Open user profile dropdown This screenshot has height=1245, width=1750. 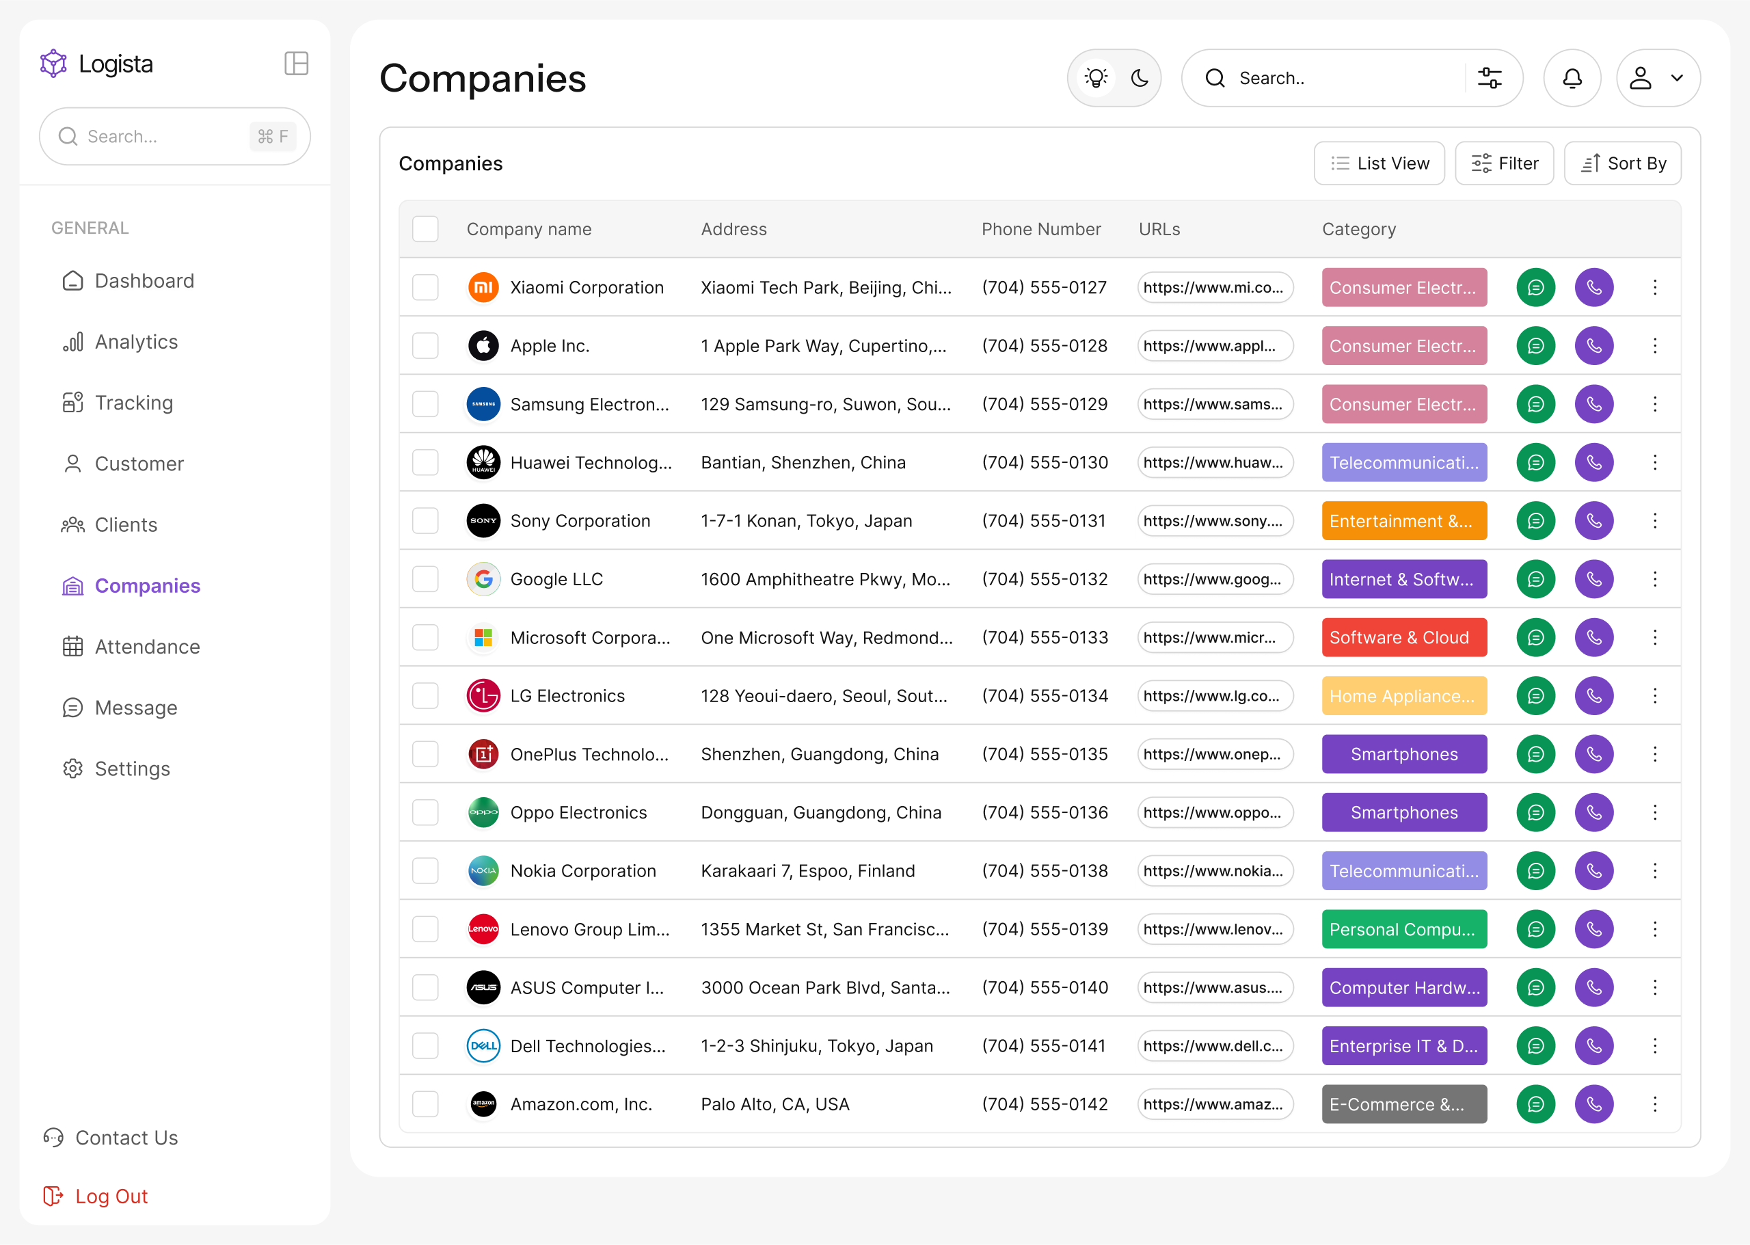point(1658,78)
